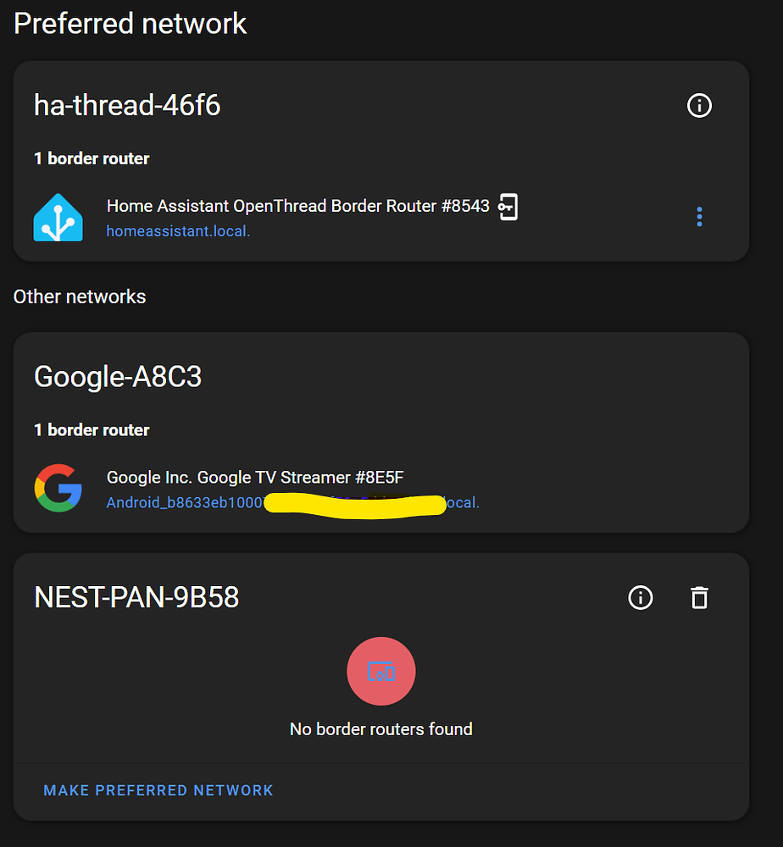This screenshot has height=847, width=783.
Task: Open options menu for OpenThread Border Router
Action: click(x=699, y=217)
